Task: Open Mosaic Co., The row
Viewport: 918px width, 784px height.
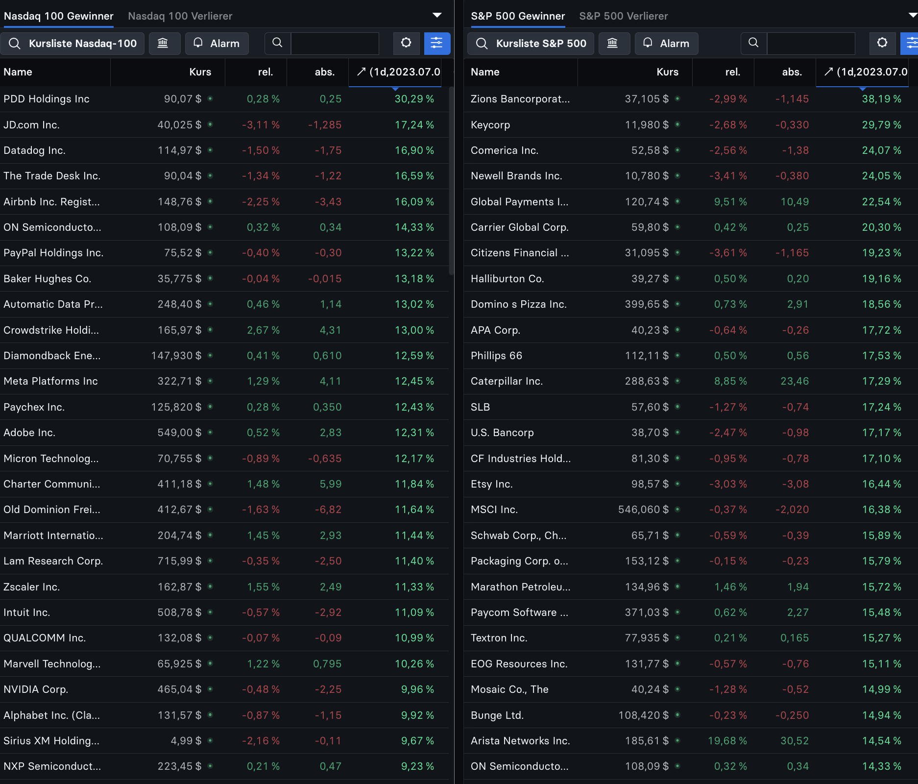Action: click(691, 689)
